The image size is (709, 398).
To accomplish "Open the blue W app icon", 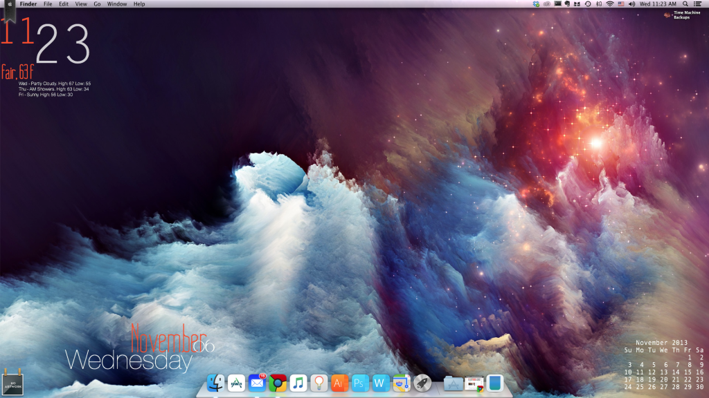I will [380, 383].
